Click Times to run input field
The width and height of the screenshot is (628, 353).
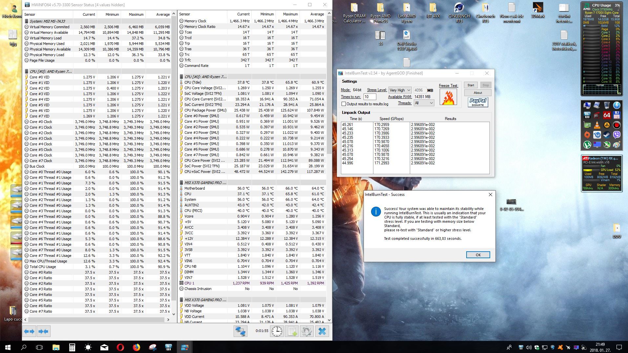click(x=370, y=97)
